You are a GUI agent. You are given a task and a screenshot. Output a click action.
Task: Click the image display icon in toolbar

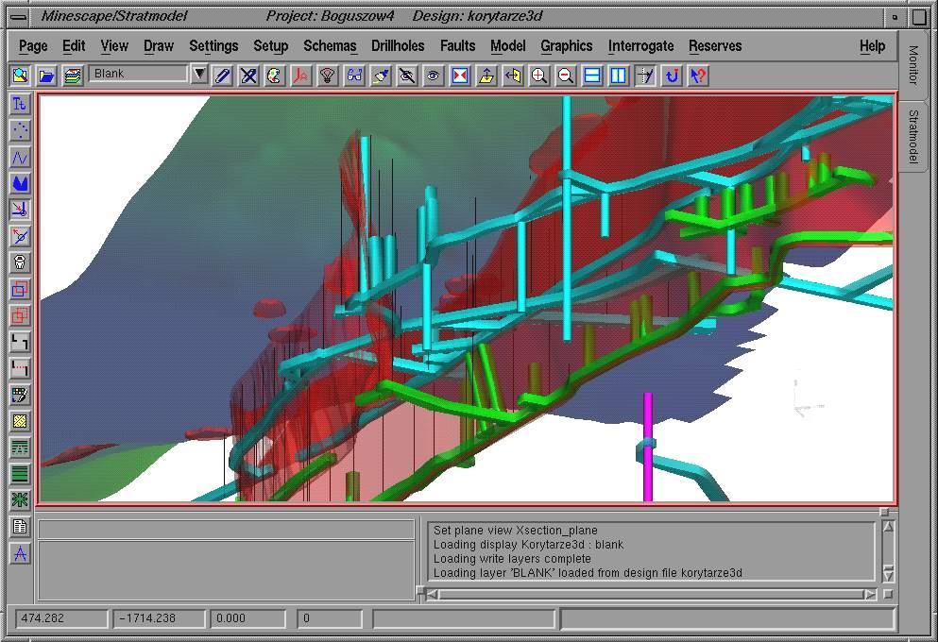(21, 76)
